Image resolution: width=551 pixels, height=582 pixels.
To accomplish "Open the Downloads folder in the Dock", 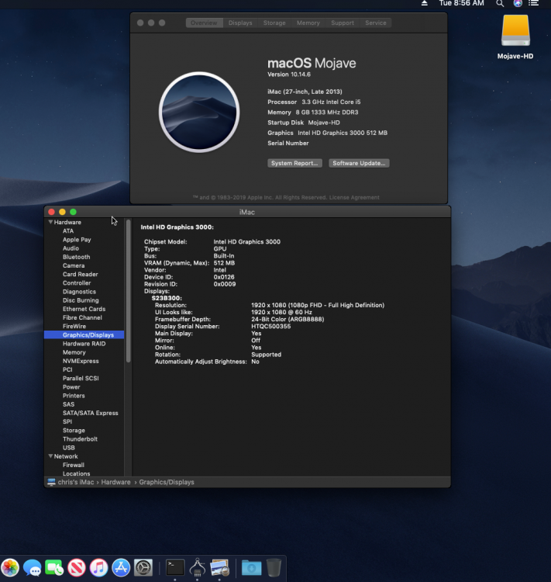I will pos(251,568).
